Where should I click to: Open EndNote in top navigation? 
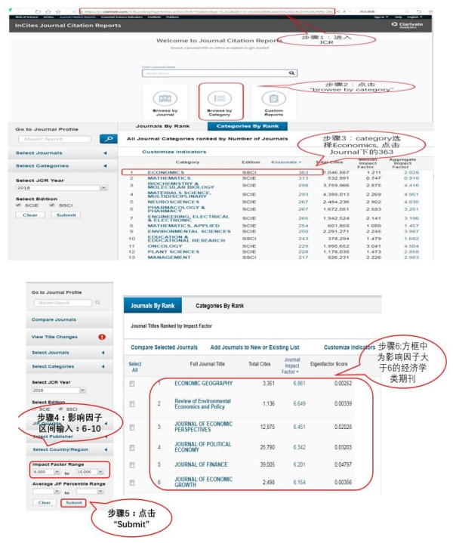[154, 17]
